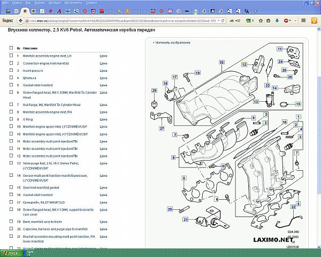Open the Adblock icon dropdown arrow
This screenshot has height=257, width=321.
point(290,21)
